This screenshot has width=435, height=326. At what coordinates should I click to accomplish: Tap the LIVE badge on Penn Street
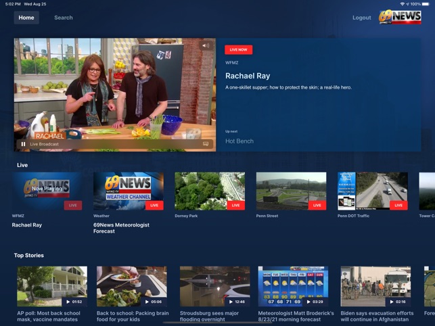pyautogui.click(x=317, y=206)
